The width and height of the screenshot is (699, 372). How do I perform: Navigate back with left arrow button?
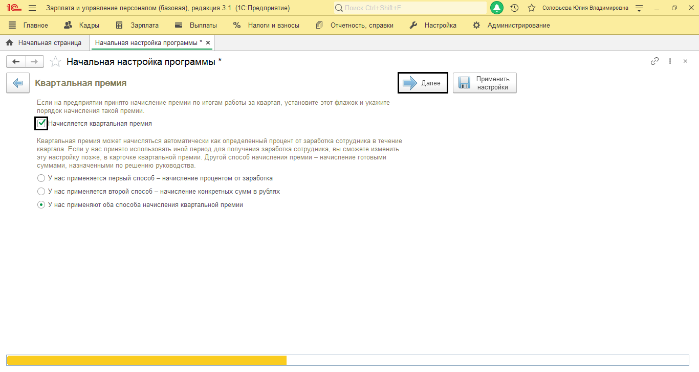[x=16, y=62]
